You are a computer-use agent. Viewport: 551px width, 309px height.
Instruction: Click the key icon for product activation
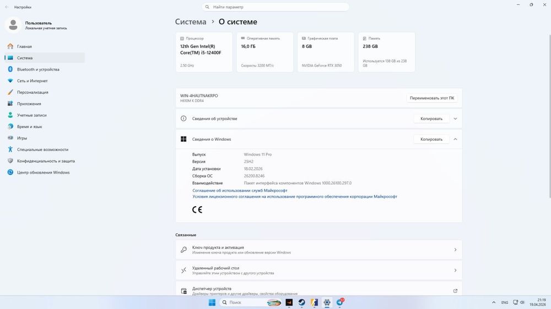coord(183,250)
